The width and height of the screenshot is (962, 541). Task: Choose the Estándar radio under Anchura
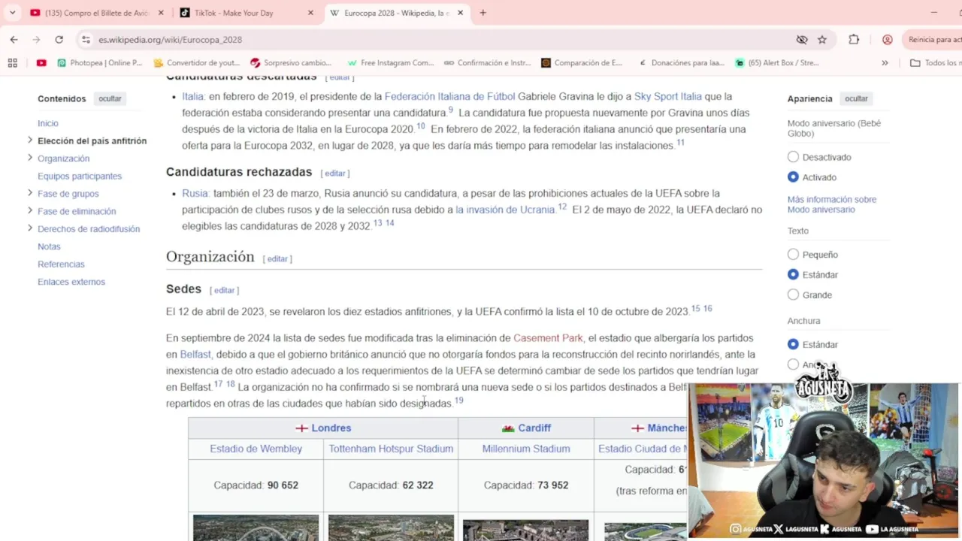click(793, 344)
